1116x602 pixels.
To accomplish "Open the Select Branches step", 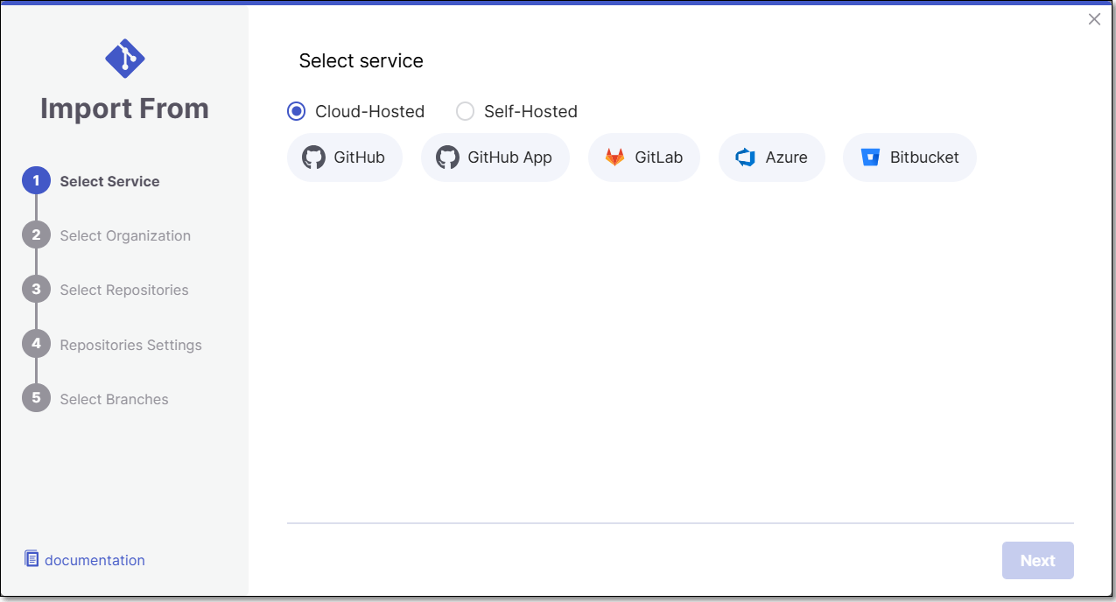I will pyautogui.click(x=114, y=399).
